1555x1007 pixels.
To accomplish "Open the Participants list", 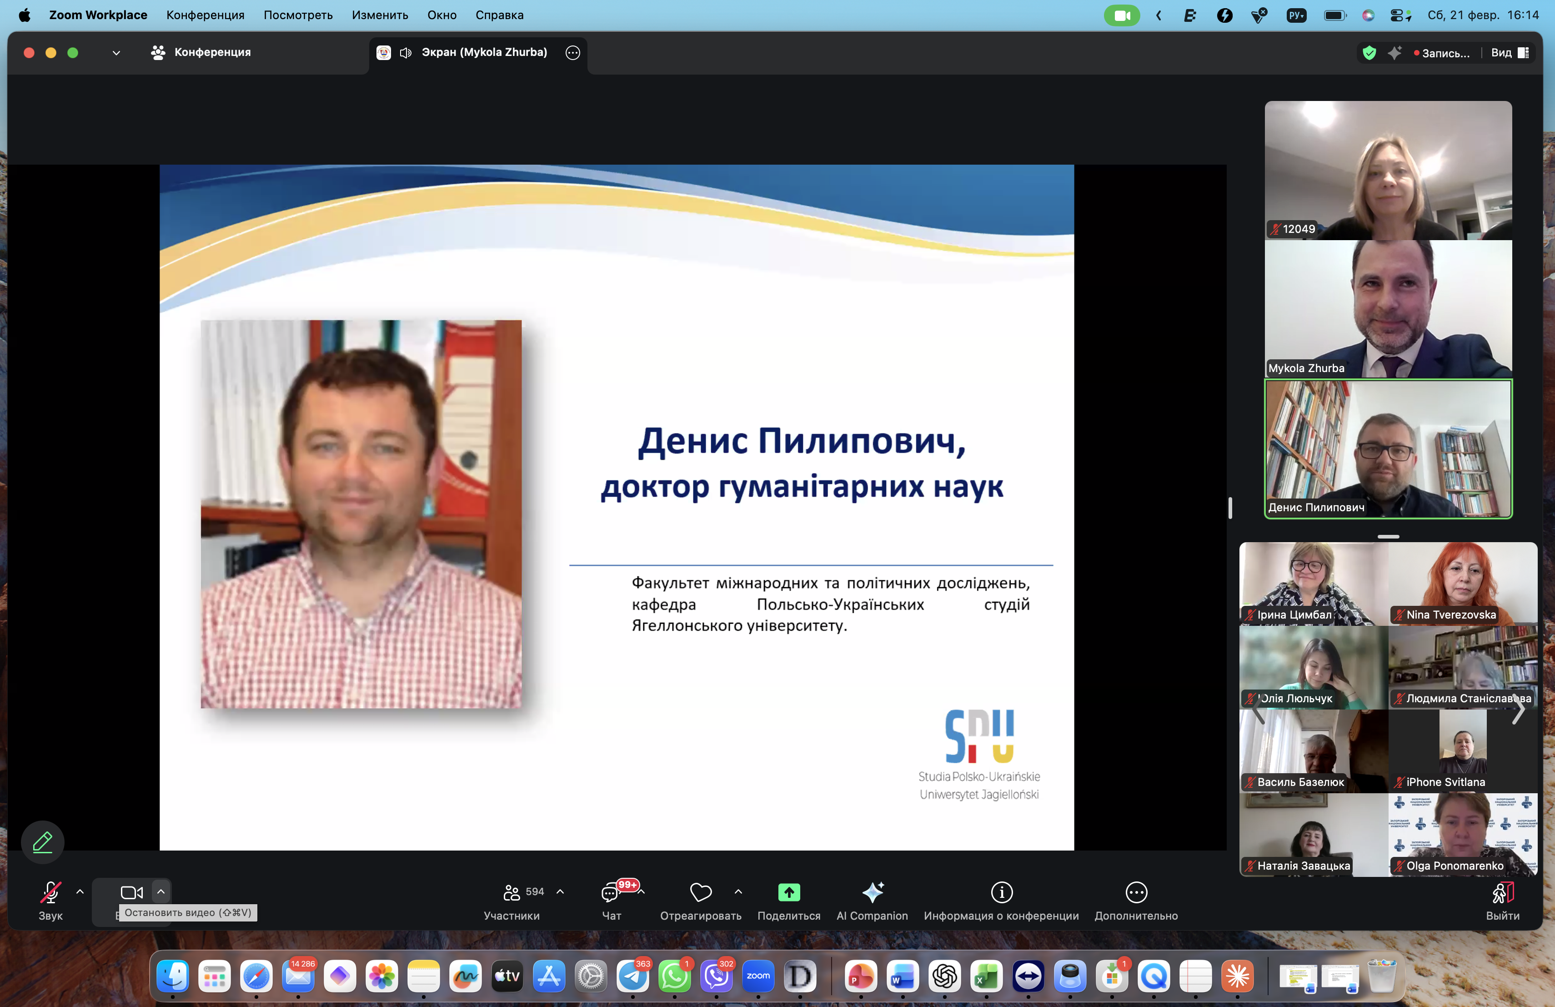I will [x=512, y=893].
